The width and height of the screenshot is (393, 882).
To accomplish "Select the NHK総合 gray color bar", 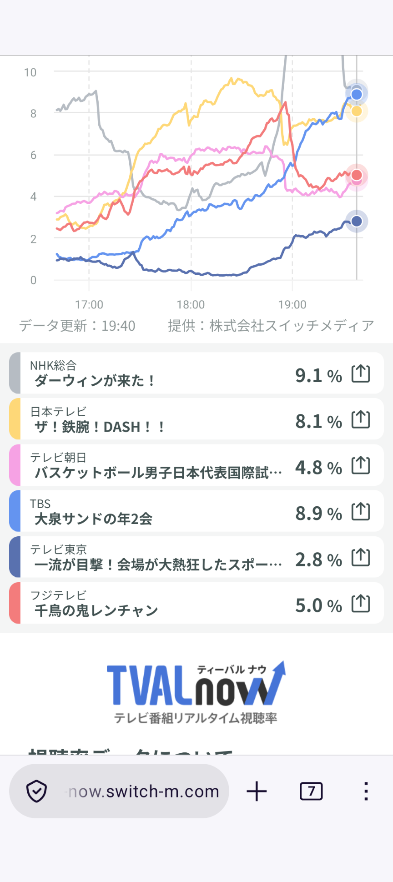I will (15, 373).
